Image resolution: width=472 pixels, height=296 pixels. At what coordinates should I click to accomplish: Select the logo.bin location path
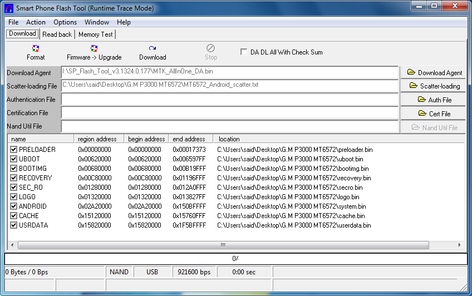pyautogui.click(x=288, y=197)
